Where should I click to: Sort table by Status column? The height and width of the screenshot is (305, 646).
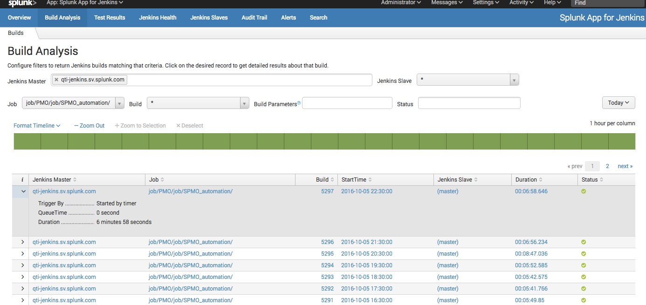point(592,180)
